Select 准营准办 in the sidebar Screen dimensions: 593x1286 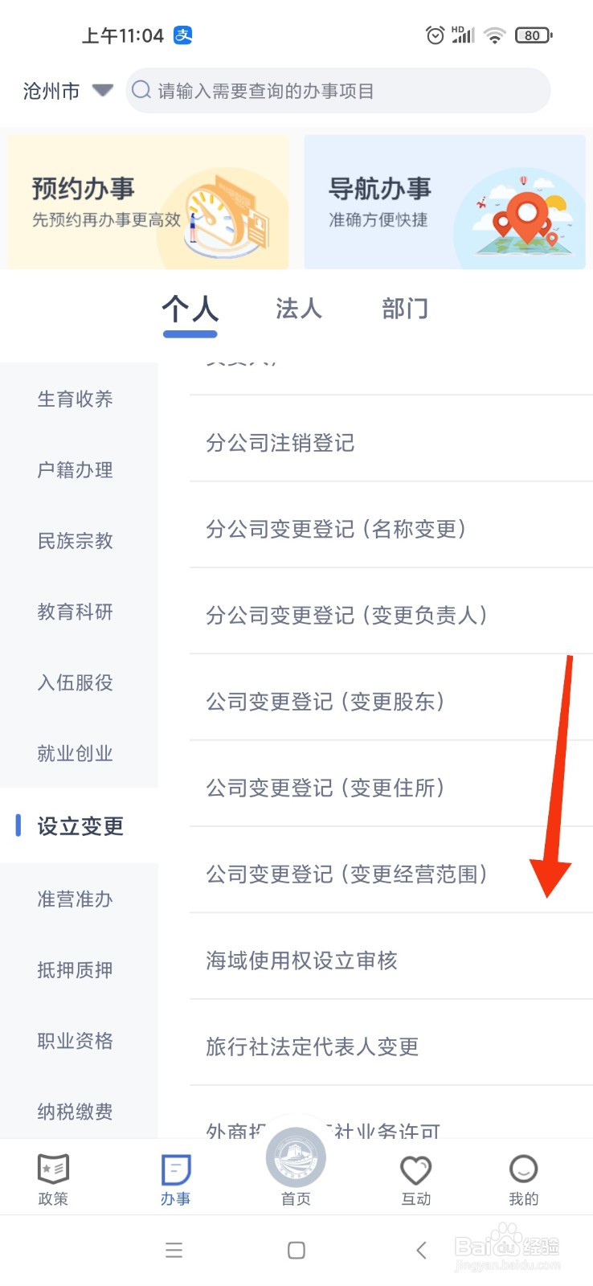click(x=75, y=899)
